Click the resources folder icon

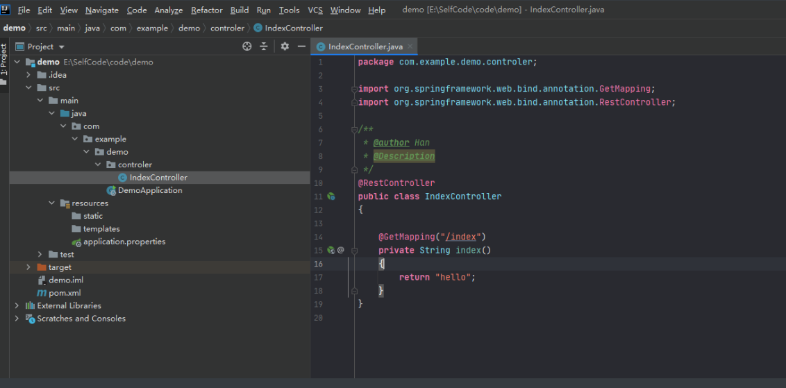click(x=65, y=203)
